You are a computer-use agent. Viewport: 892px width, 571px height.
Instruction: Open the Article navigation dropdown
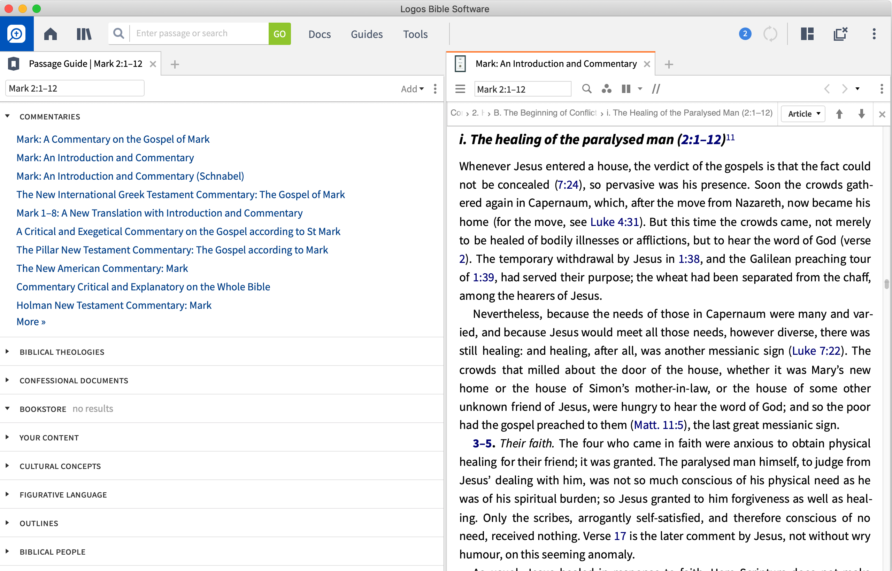point(803,114)
